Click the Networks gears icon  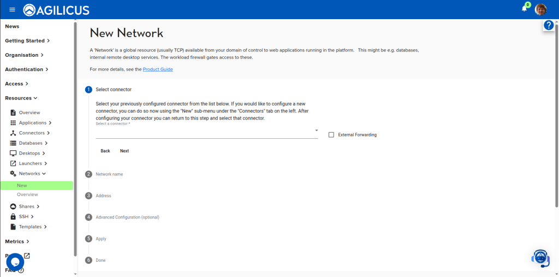13,174
